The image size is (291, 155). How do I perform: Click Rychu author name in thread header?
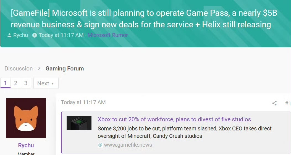click(20, 35)
